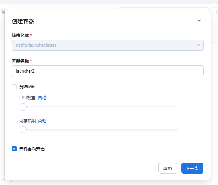
Task: Click the 容器名称 field label
Action: point(20,61)
